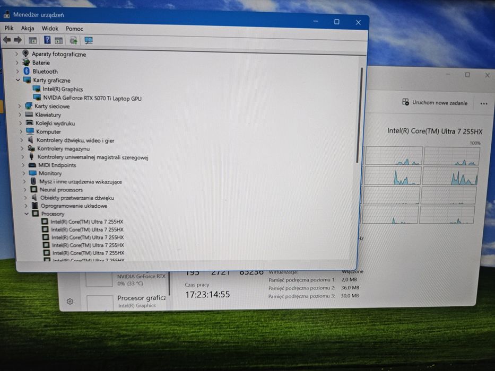
Task: Select Kontrolery magazynu row
Action: [x=63, y=148]
